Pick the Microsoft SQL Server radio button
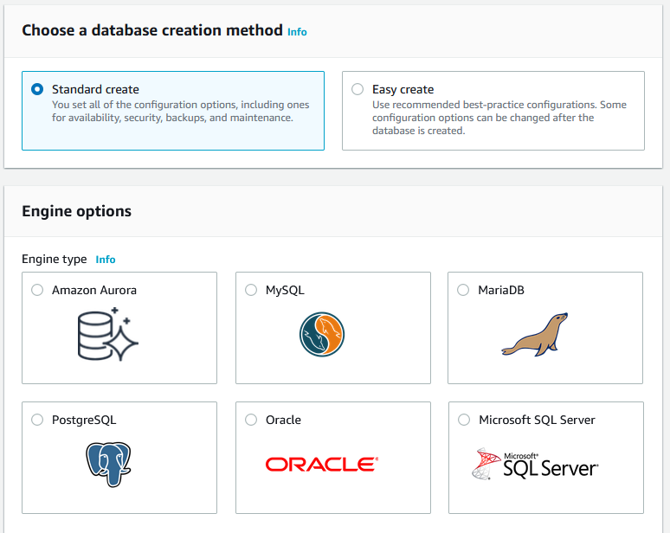The width and height of the screenshot is (670, 533). tap(464, 420)
